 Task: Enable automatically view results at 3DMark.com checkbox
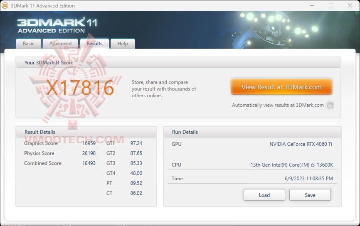[x=330, y=105]
